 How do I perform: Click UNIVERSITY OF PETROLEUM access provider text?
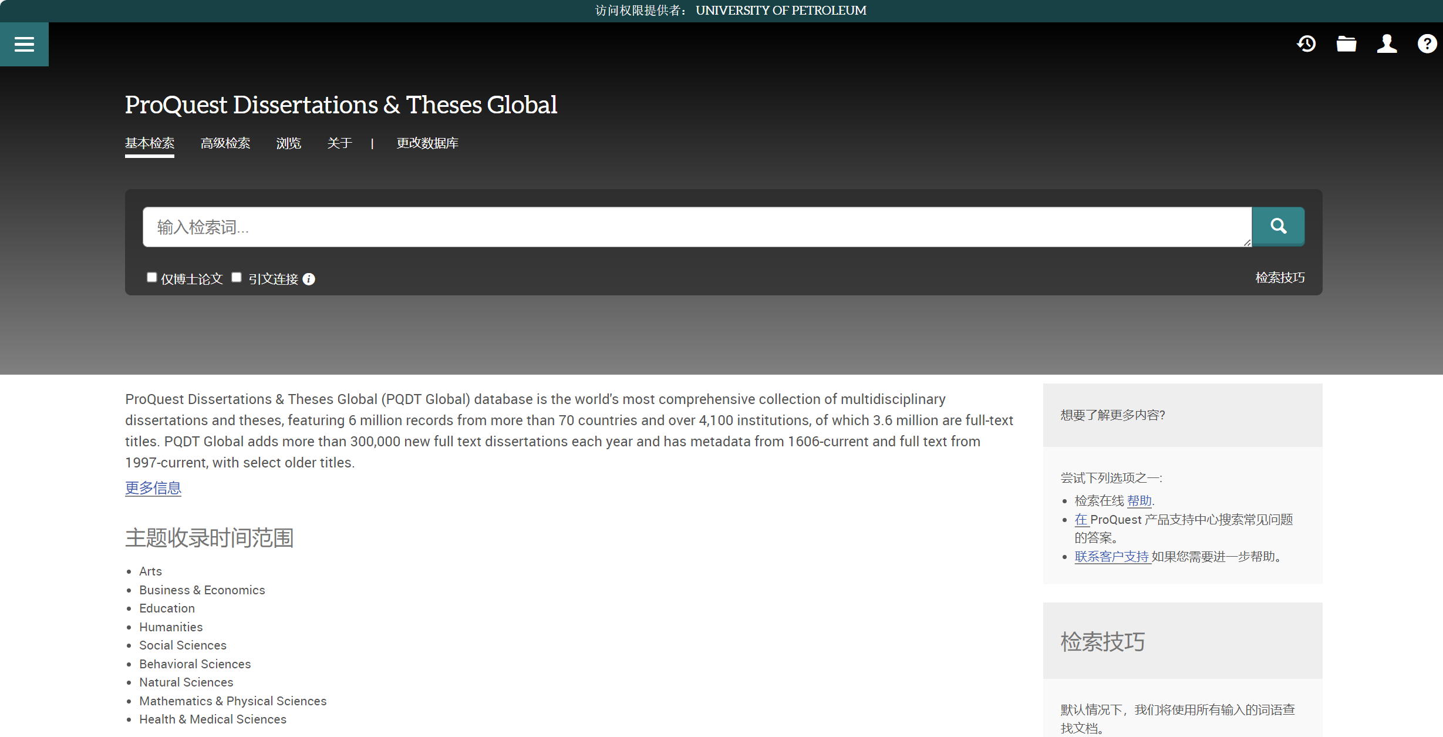pyautogui.click(x=781, y=11)
